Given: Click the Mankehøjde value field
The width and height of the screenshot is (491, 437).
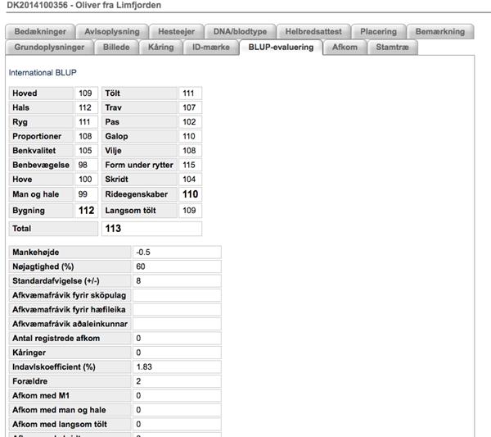Looking at the screenshot, I should 177,252.
